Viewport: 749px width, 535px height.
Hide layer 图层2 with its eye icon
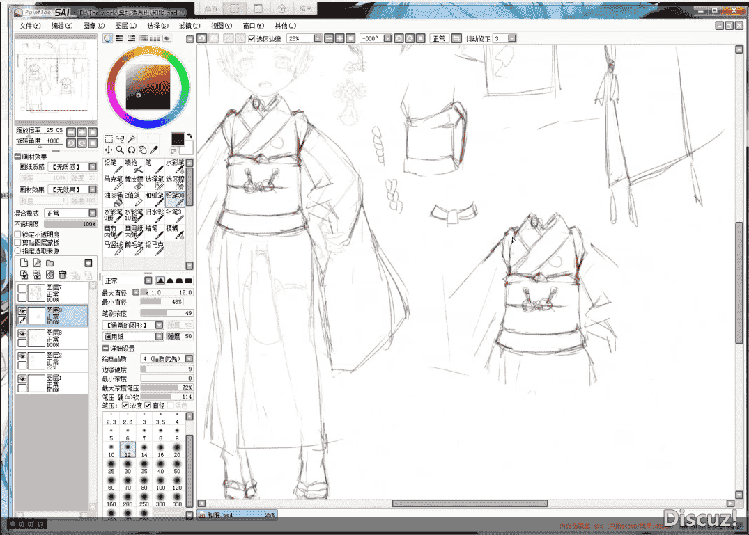22,356
